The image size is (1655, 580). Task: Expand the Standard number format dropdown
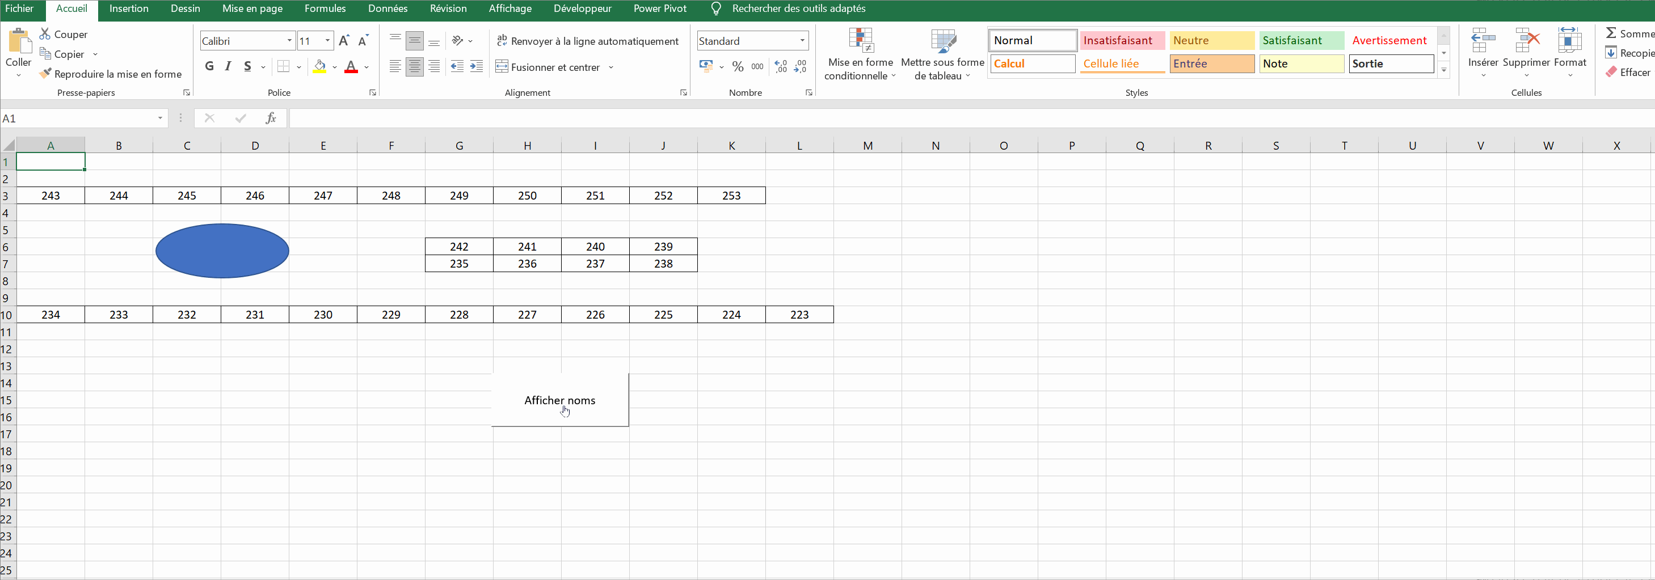(802, 41)
